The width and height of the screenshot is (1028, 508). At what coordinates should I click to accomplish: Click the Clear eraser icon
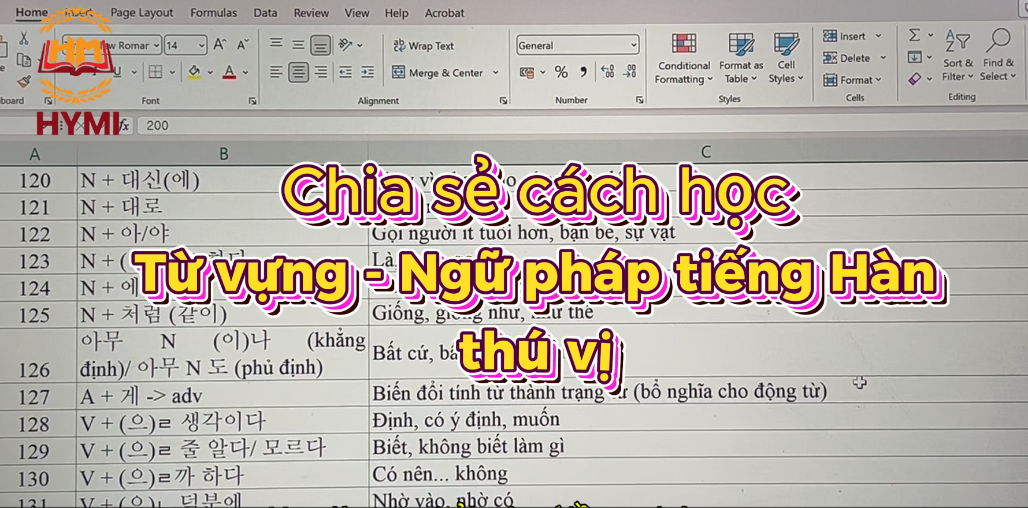point(915,79)
